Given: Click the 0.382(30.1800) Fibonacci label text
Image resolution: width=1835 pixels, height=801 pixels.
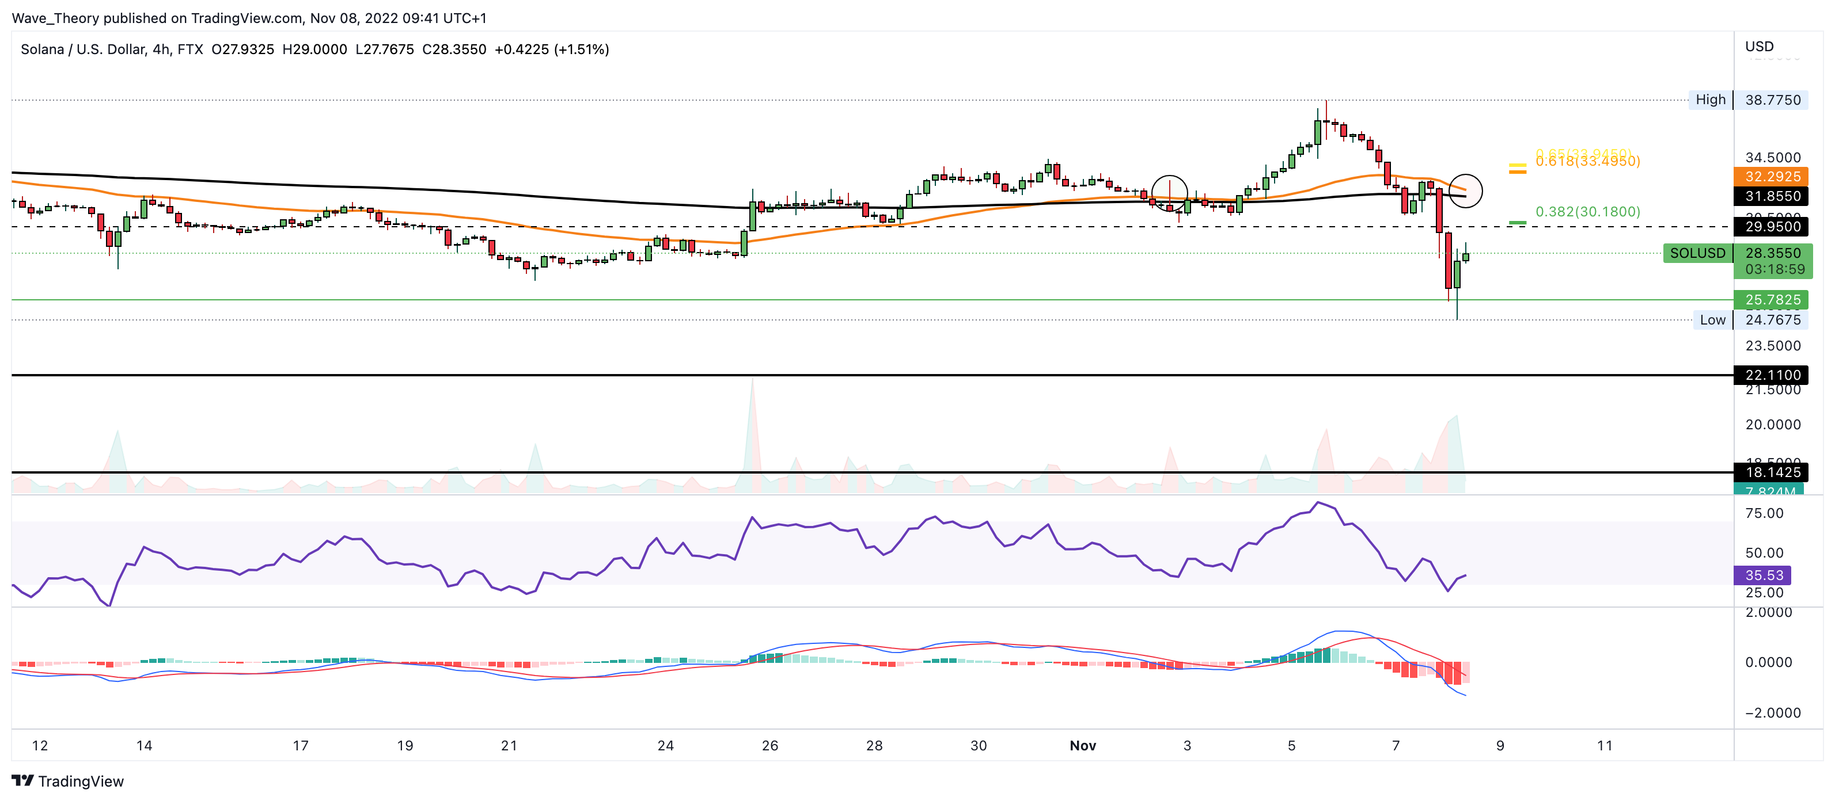Looking at the screenshot, I should coord(1587,211).
